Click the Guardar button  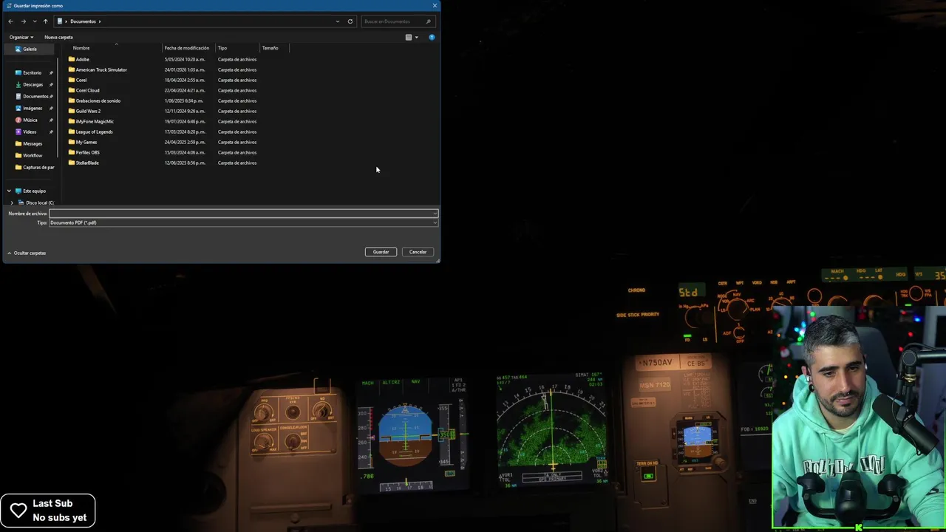[x=381, y=252]
